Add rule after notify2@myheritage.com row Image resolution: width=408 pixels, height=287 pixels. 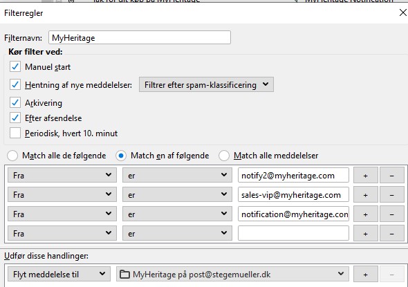point(365,176)
